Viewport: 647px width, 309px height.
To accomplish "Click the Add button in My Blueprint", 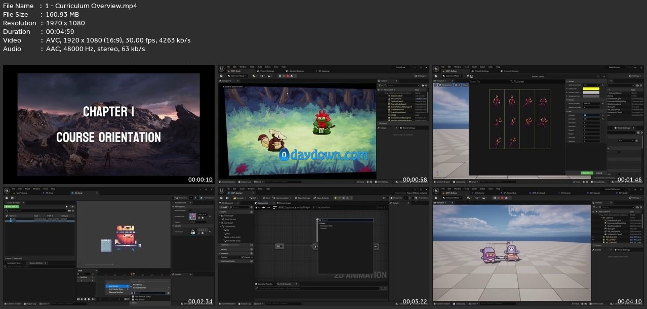I will (224, 207).
